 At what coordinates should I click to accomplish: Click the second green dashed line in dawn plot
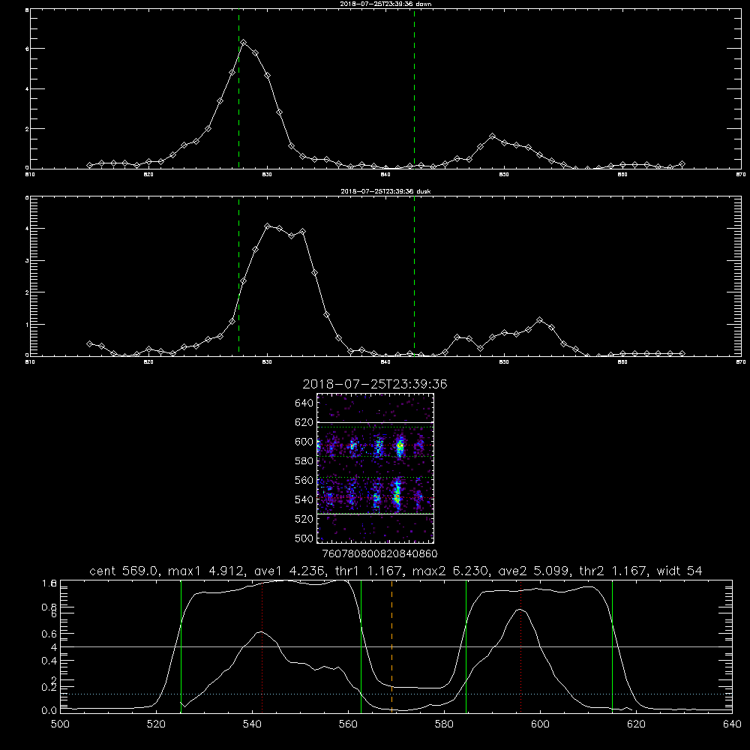(414, 88)
